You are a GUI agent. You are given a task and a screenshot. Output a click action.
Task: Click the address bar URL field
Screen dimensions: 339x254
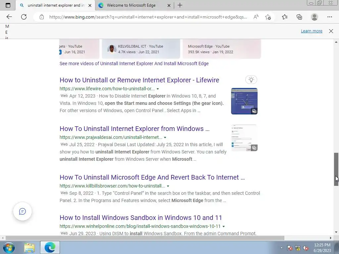[148, 17]
